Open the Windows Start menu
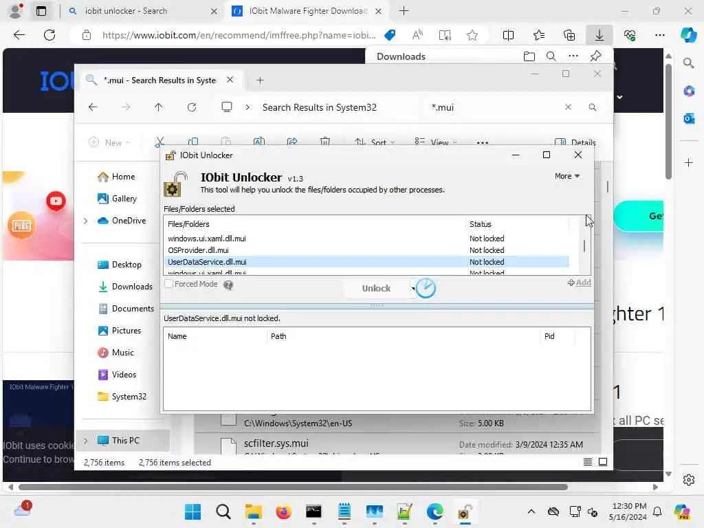This screenshot has width=704, height=528. [193, 511]
